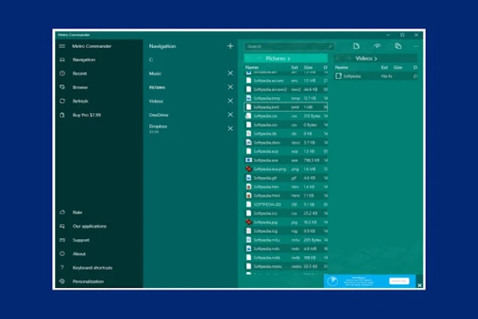
Task: Select the Softpedia.m3u file
Action: coord(286,240)
